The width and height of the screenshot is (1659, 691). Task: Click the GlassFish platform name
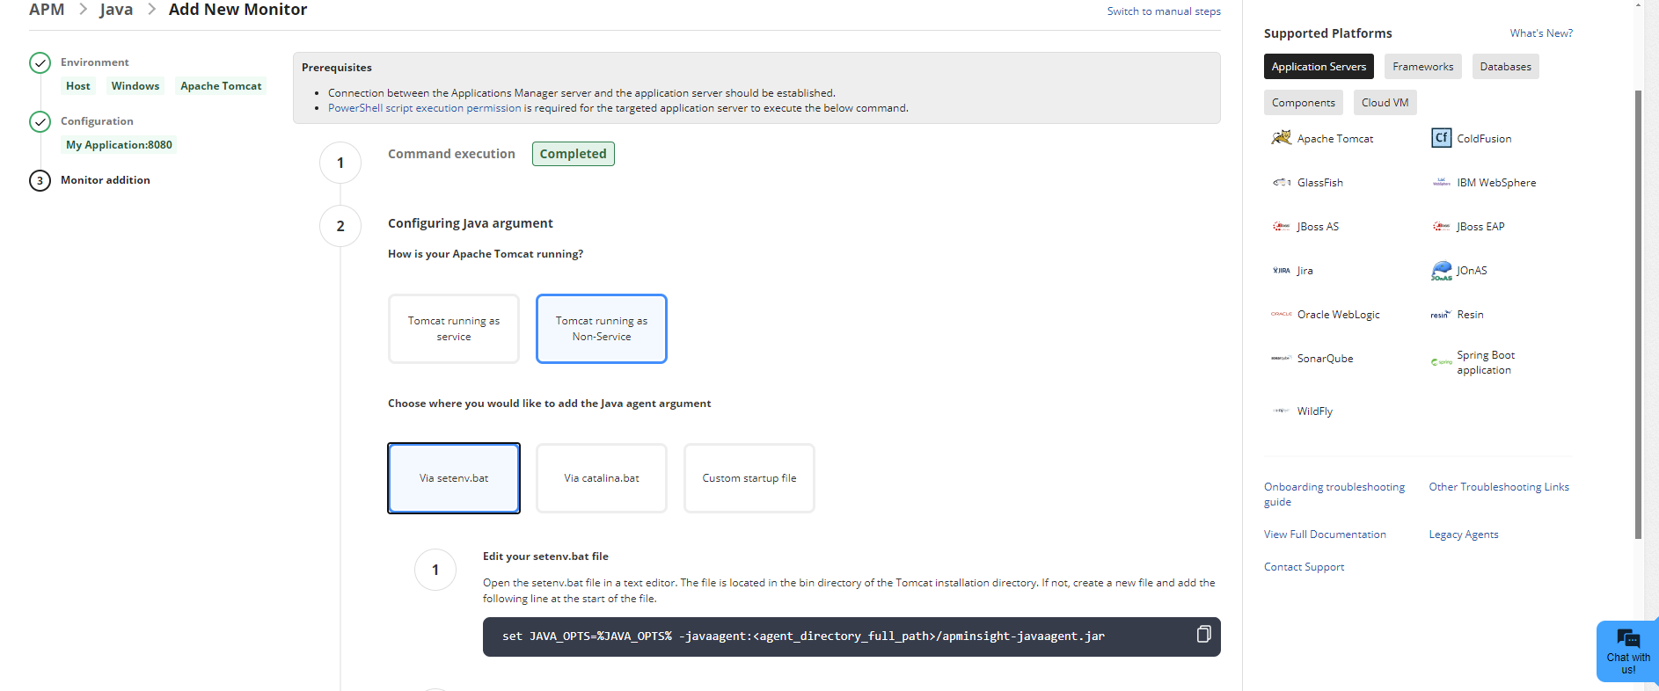point(1320,183)
